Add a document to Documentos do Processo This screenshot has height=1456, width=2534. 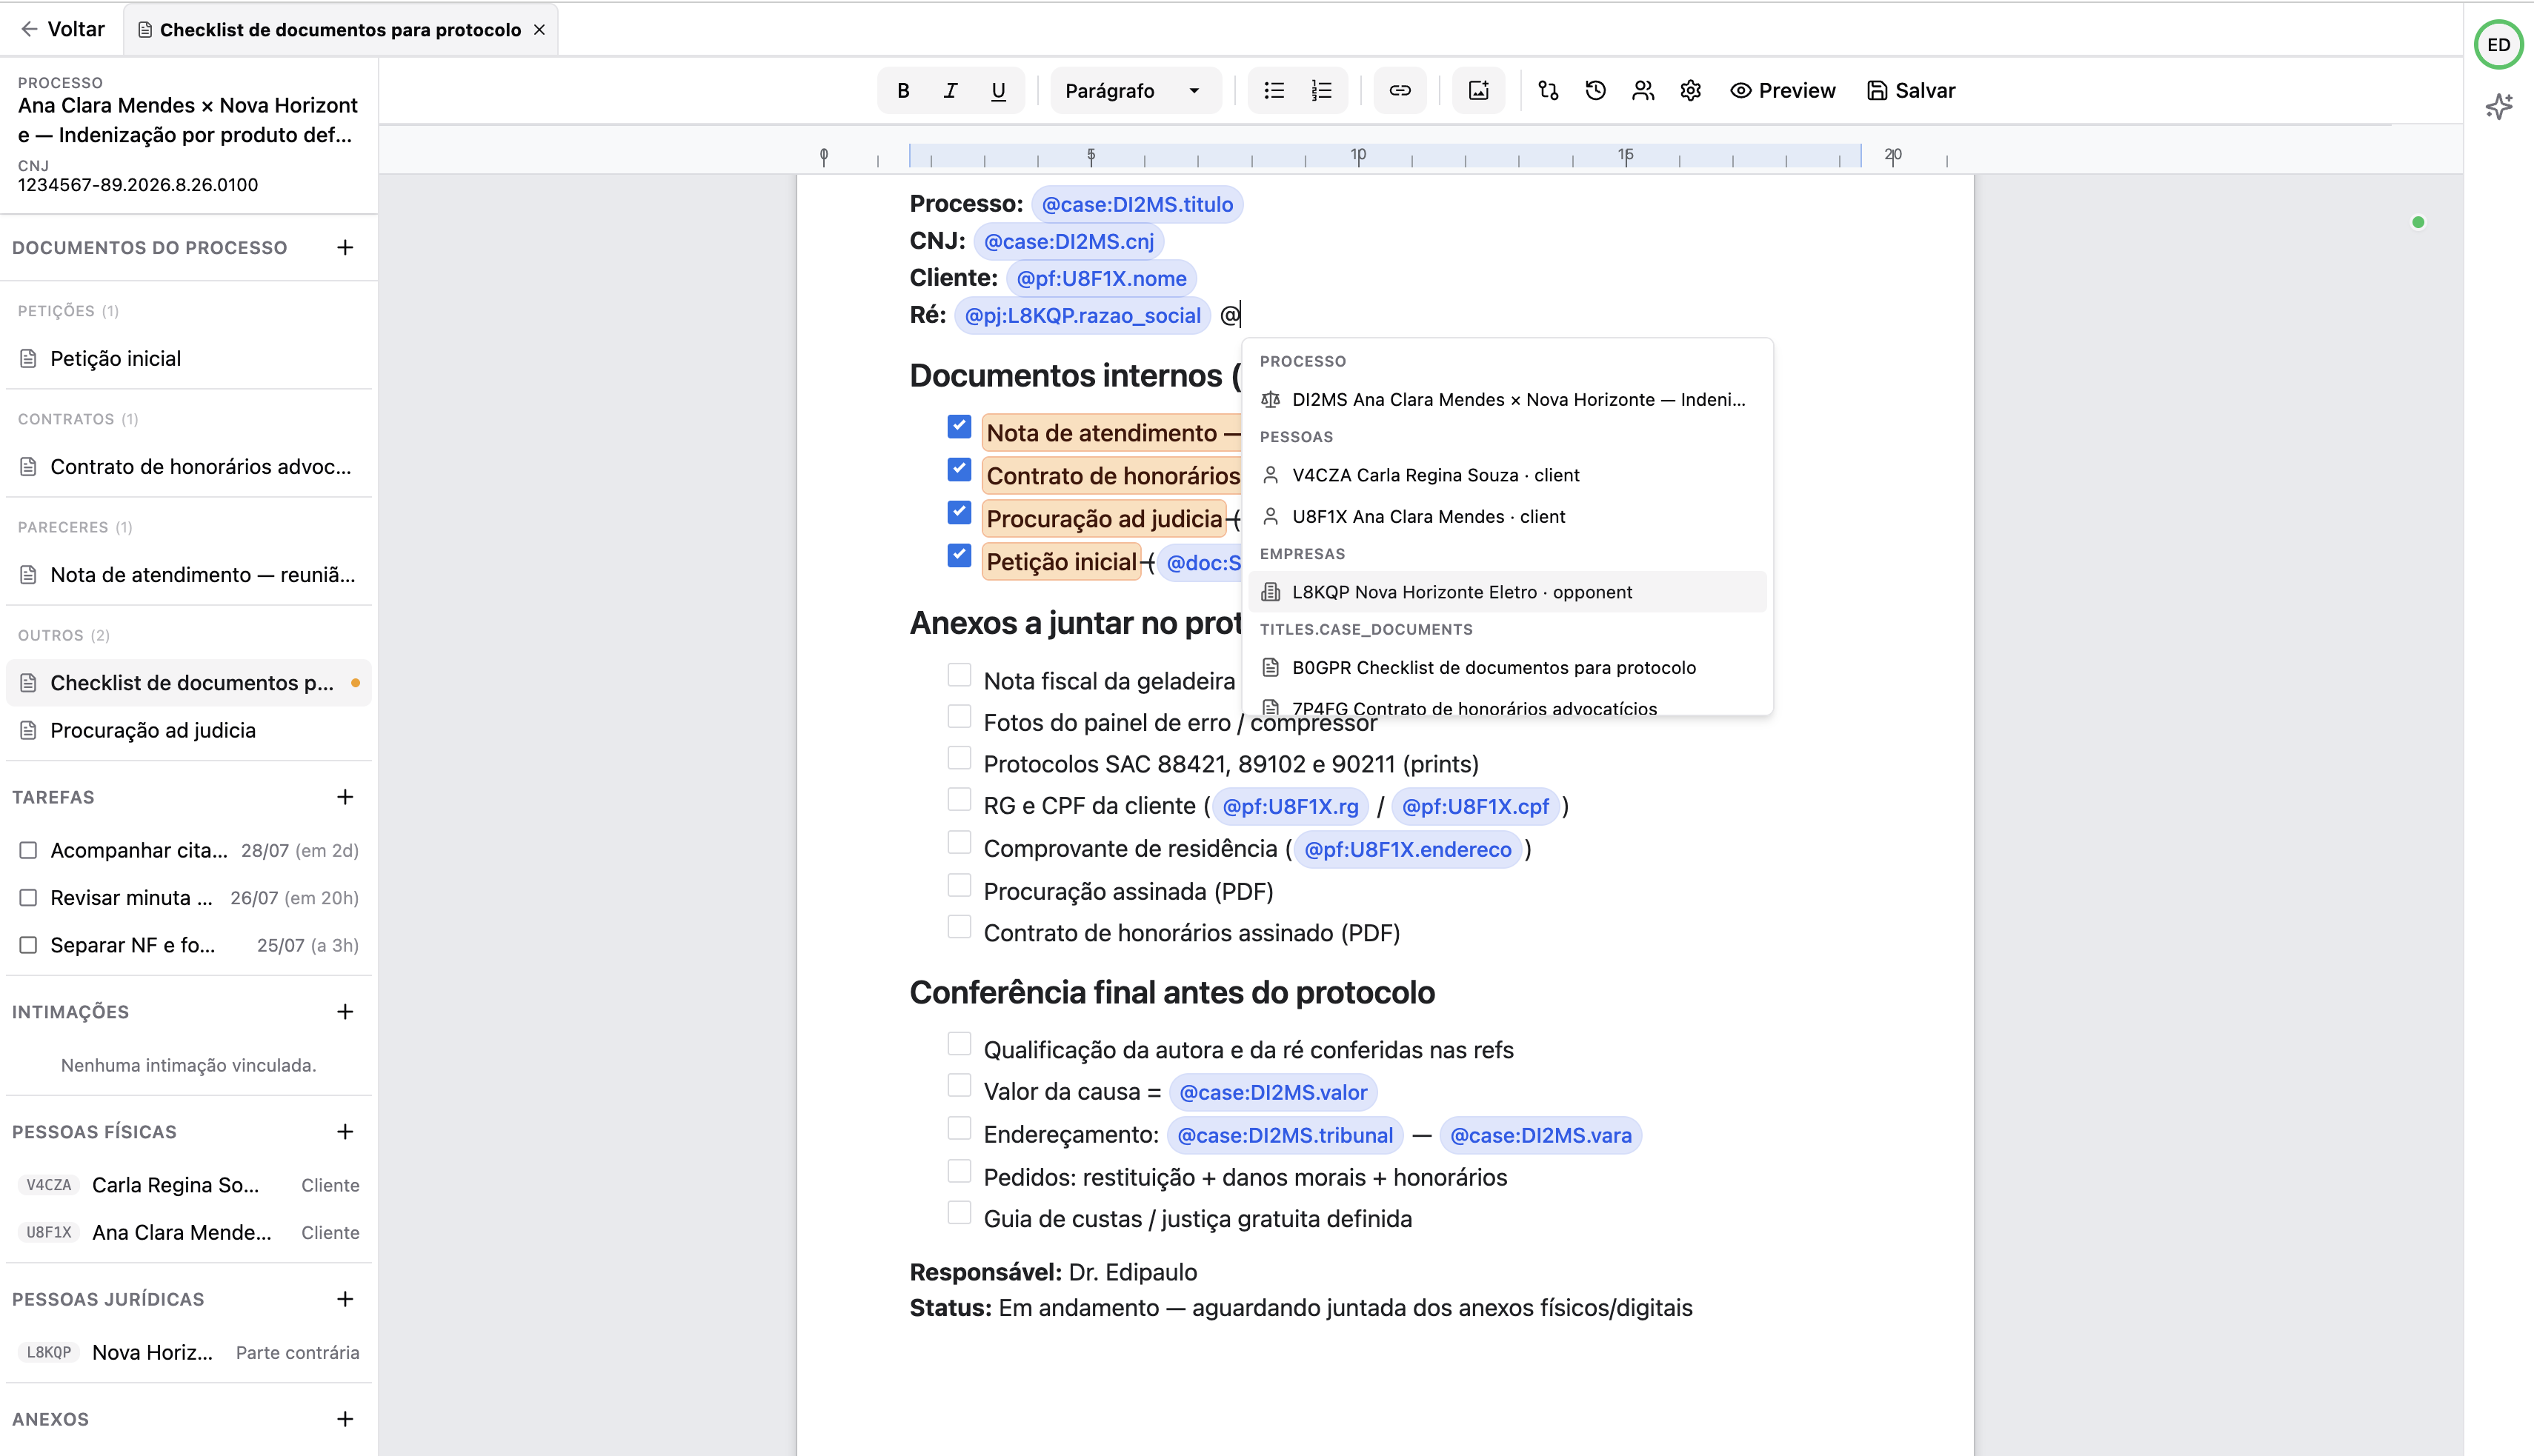pyautogui.click(x=345, y=247)
